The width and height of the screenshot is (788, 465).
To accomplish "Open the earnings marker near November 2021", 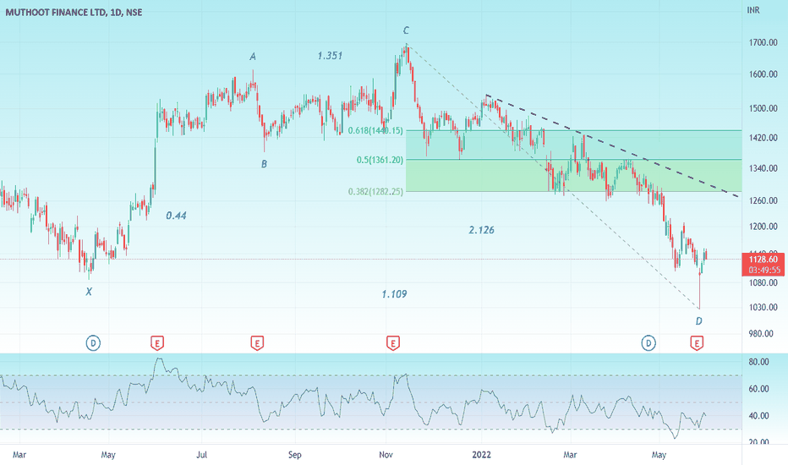I will tap(393, 343).
